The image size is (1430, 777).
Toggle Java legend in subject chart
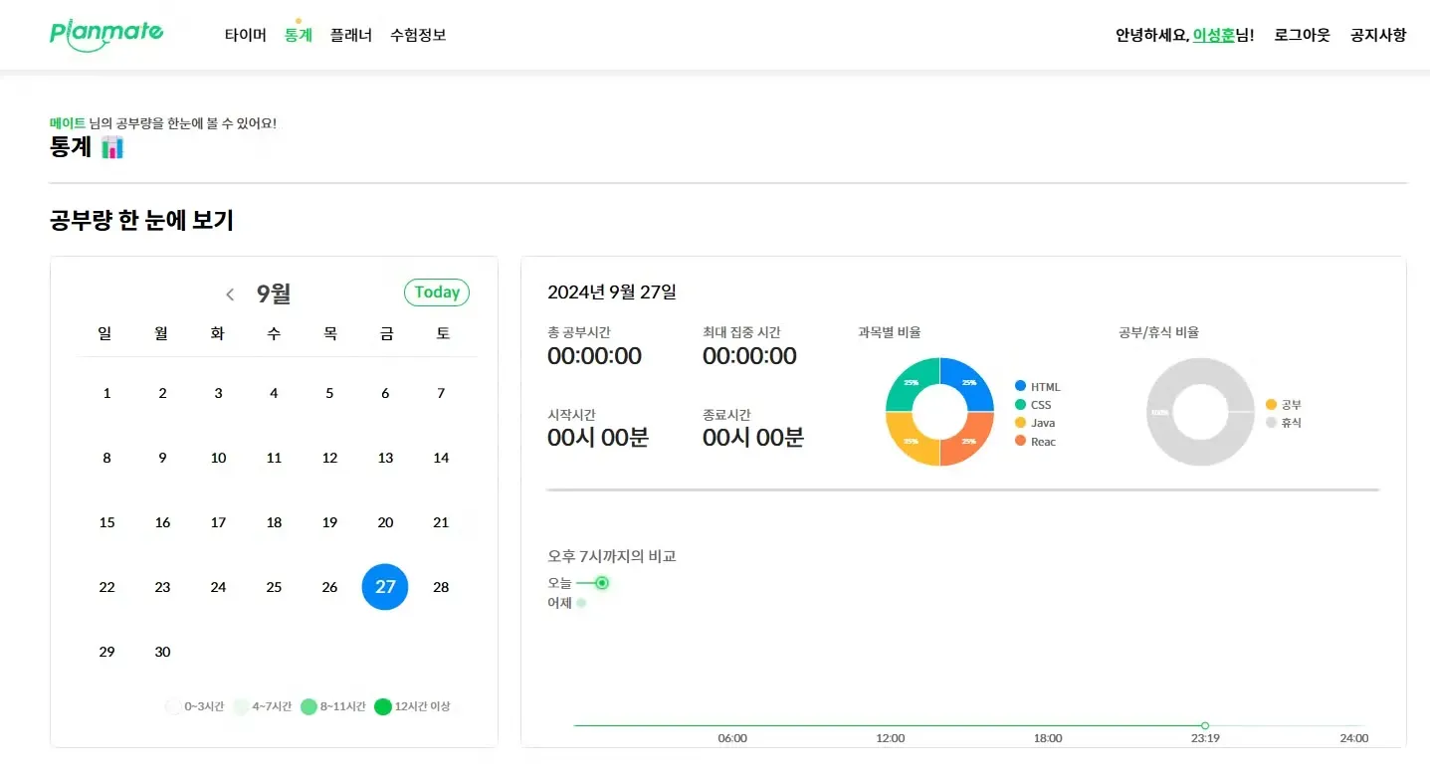[1035, 423]
